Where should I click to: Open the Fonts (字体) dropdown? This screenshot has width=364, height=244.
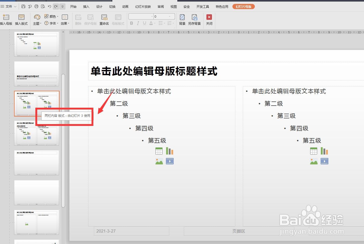pyautogui.click(x=52, y=23)
